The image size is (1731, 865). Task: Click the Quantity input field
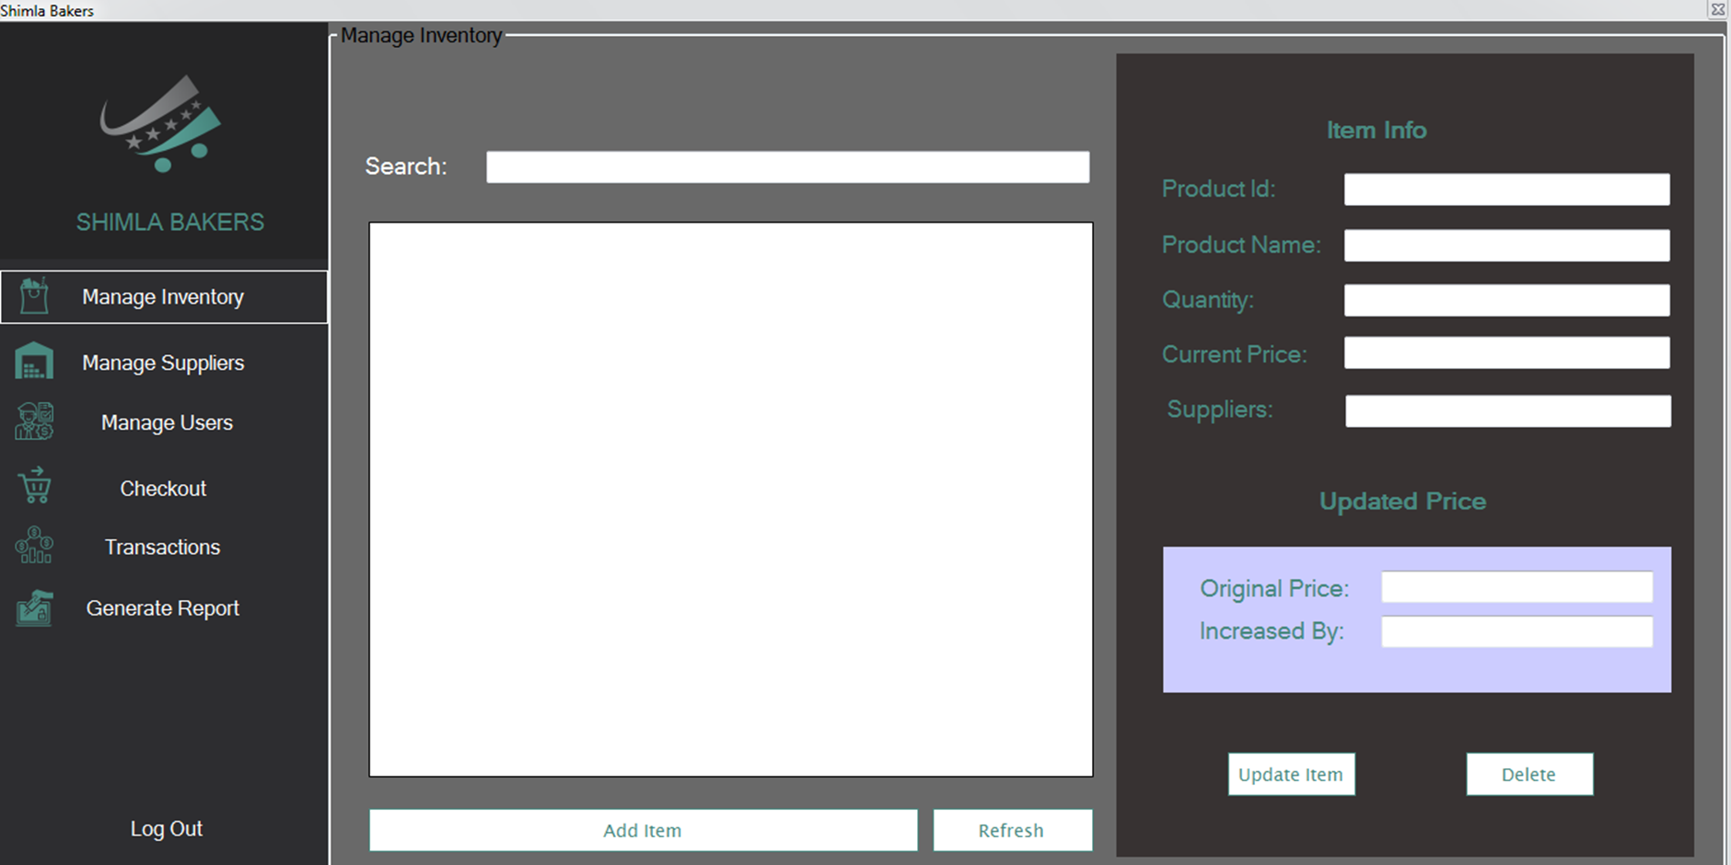coord(1506,300)
